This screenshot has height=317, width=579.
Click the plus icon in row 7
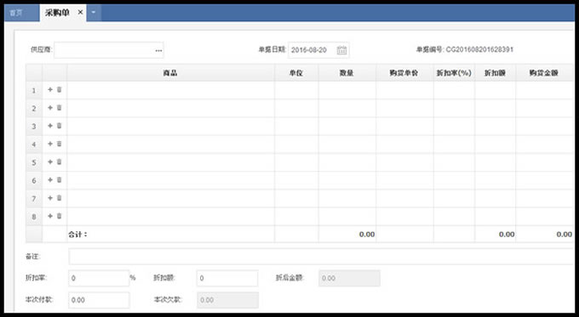coord(50,198)
